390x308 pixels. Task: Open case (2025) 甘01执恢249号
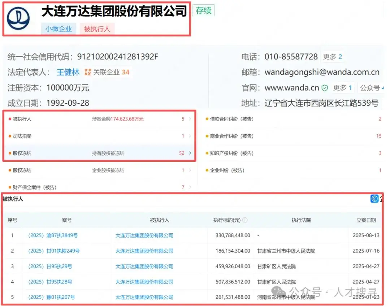54,251
